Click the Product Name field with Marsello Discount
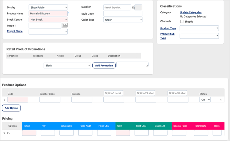The width and height of the screenshot is (230, 141). click(x=48, y=13)
